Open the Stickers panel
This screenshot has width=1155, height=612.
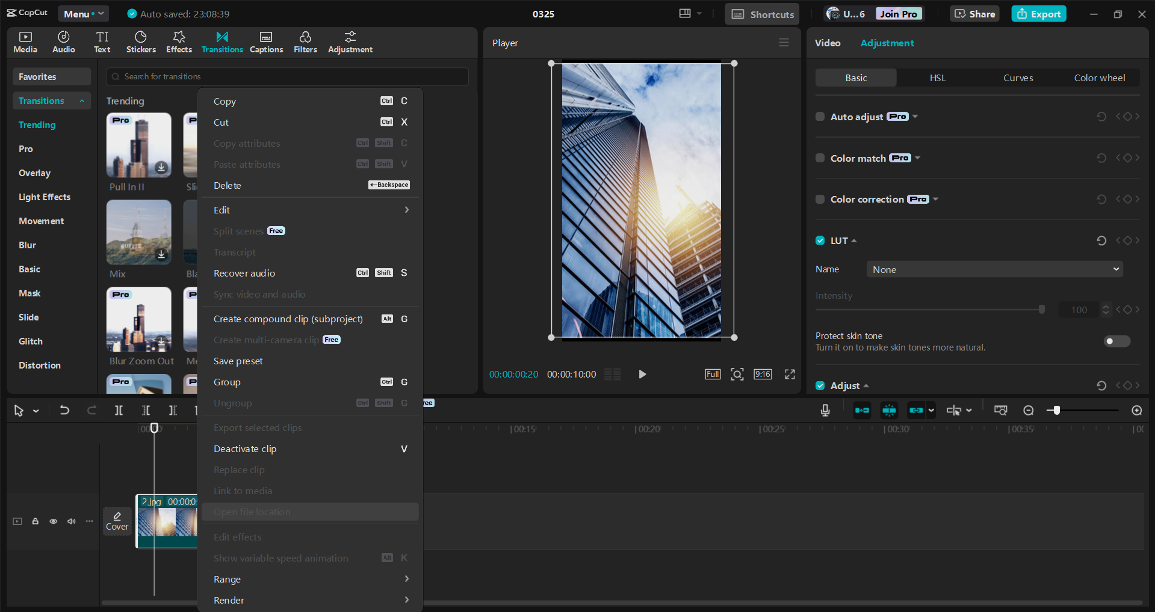(x=141, y=41)
